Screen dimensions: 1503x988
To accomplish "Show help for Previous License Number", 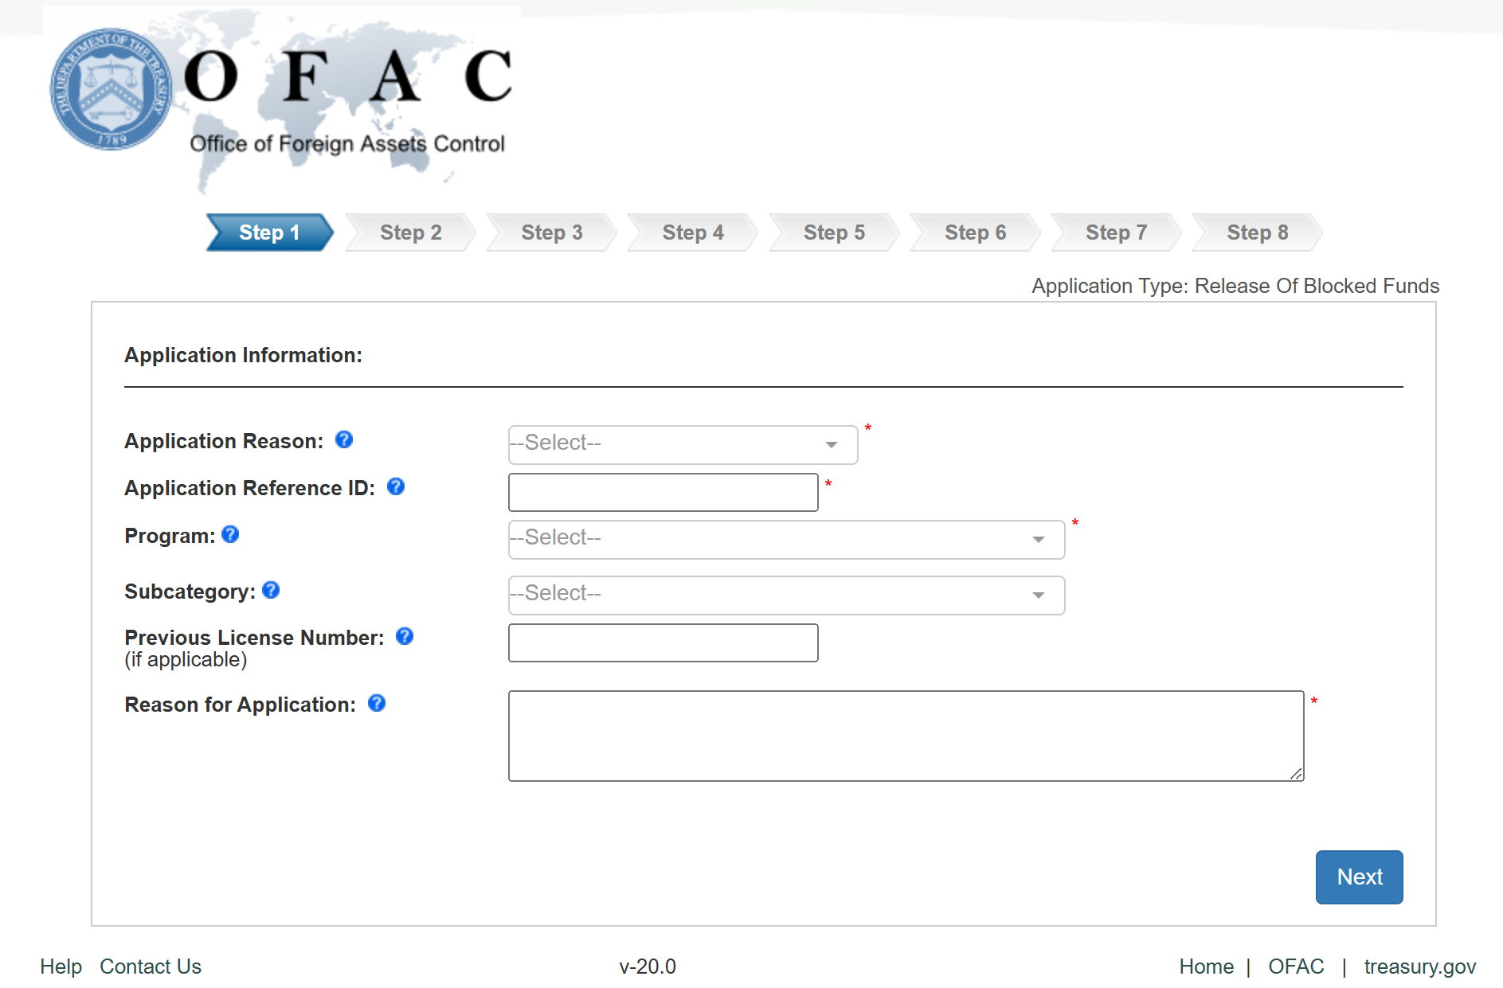I will click(405, 636).
